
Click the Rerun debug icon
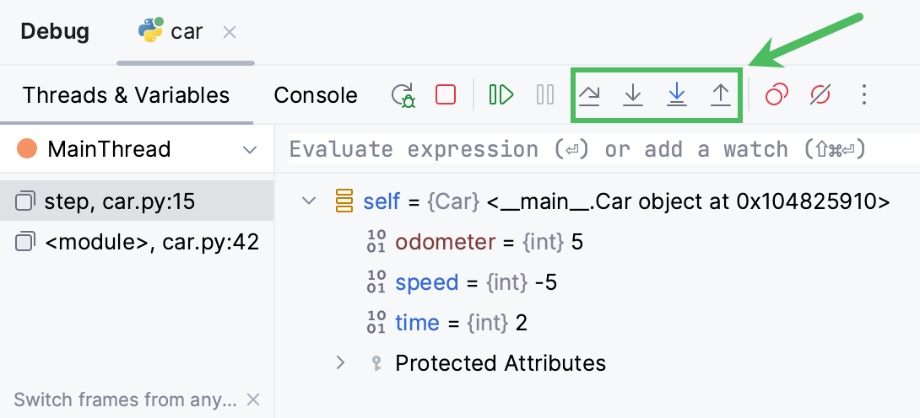click(403, 95)
